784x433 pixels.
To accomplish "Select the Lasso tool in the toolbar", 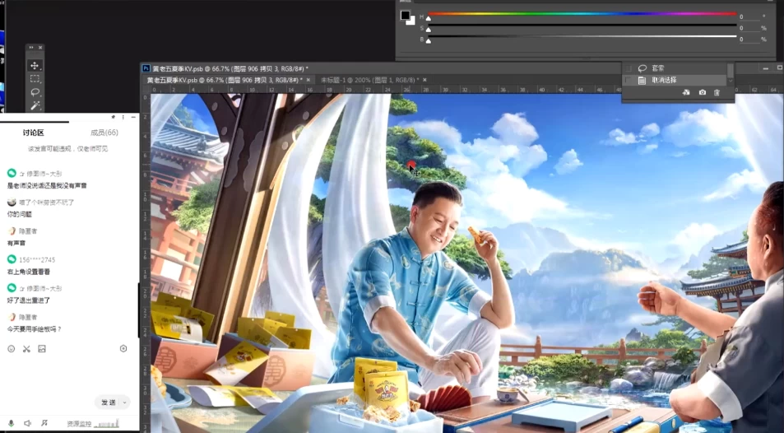I will pos(35,92).
